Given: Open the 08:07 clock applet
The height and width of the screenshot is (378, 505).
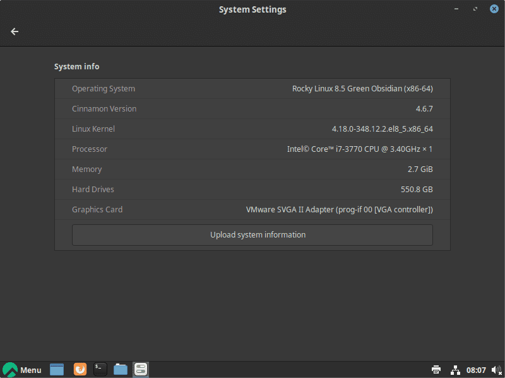Looking at the screenshot, I should [x=476, y=370].
